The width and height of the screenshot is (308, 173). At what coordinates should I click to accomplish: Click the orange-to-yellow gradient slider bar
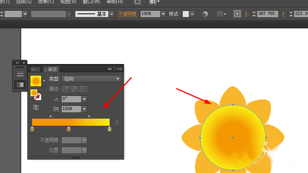point(71,122)
